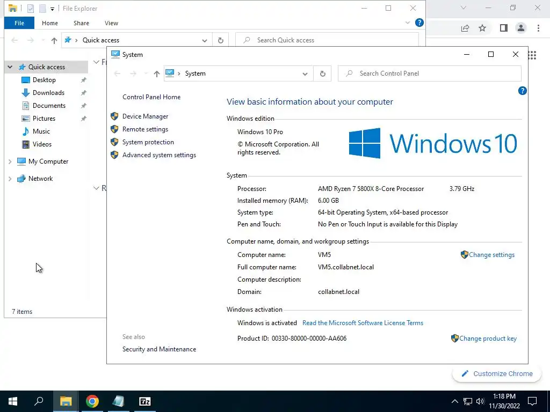Unpin Pictures using its pin icon

[83, 119]
